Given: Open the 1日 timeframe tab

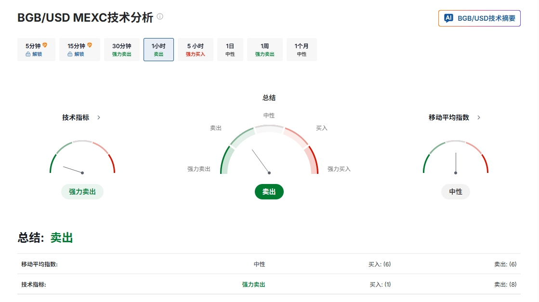Looking at the screenshot, I should point(230,50).
